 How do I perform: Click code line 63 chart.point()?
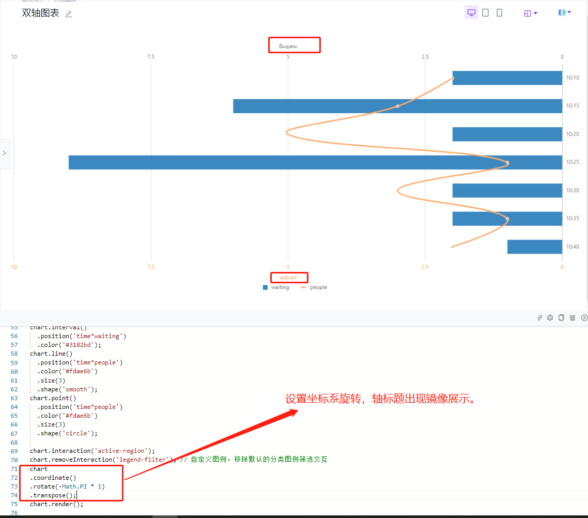[x=53, y=398]
